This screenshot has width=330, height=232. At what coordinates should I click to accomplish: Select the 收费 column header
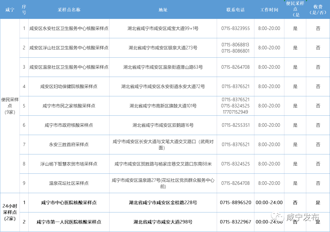[x=318, y=10]
